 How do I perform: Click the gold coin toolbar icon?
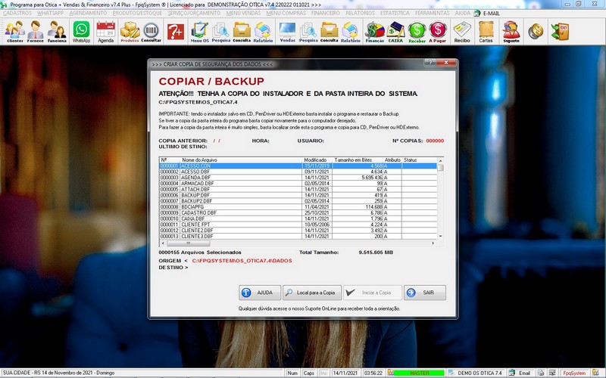[536, 32]
